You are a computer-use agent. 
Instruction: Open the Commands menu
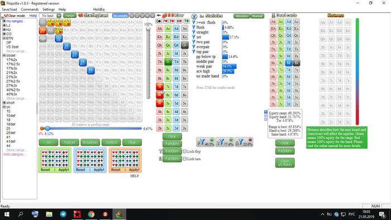(30, 9)
